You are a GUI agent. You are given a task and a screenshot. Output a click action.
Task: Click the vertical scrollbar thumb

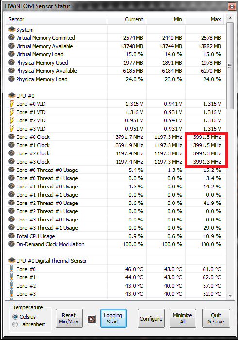230,66
